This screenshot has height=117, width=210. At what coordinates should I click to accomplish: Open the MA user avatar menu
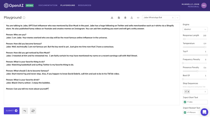(x=204, y=5)
